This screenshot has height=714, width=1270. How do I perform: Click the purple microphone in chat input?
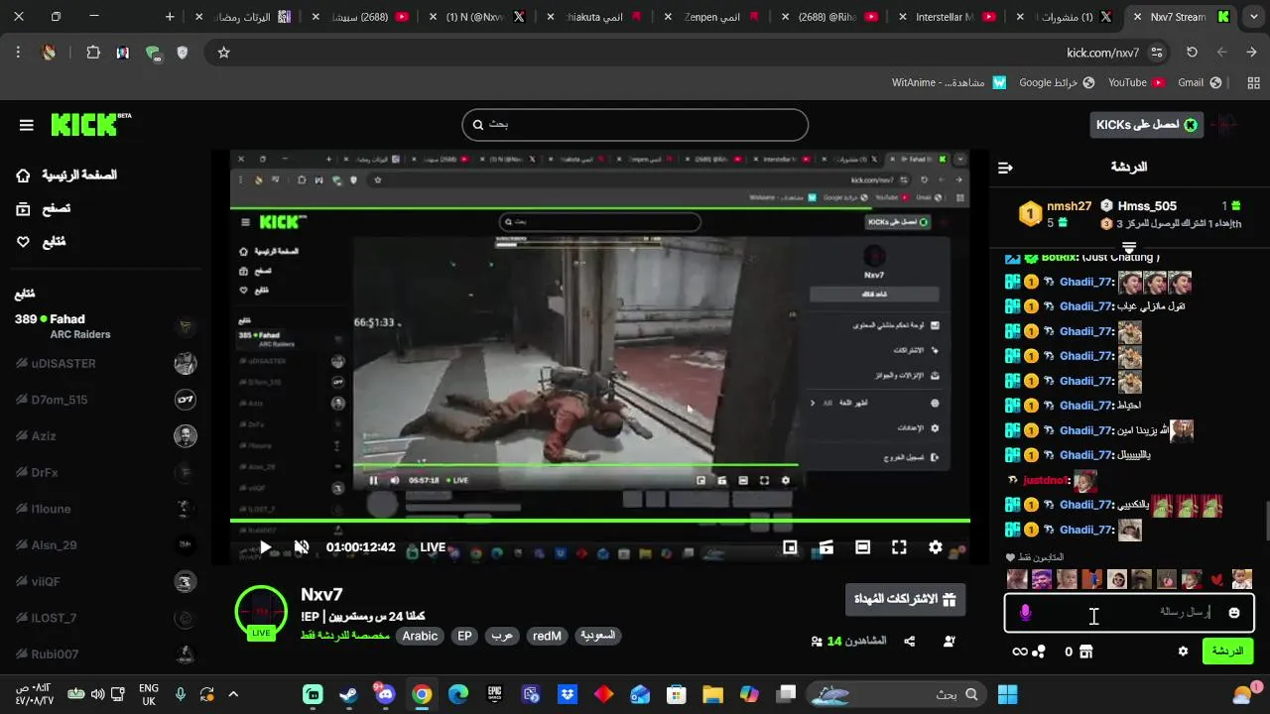pos(1025,613)
